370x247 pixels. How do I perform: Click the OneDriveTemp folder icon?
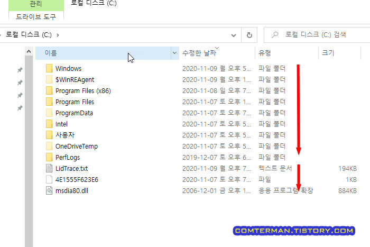click(49, 146)
